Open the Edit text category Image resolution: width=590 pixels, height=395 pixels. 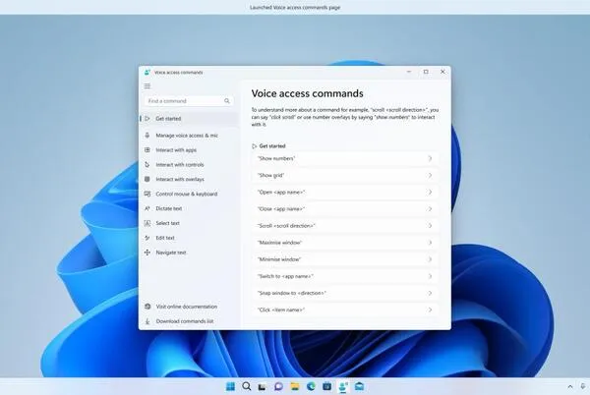click(189, 238)
